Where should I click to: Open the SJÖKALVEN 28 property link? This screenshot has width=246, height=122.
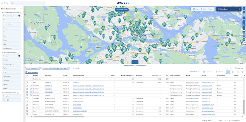click(48, 92)
